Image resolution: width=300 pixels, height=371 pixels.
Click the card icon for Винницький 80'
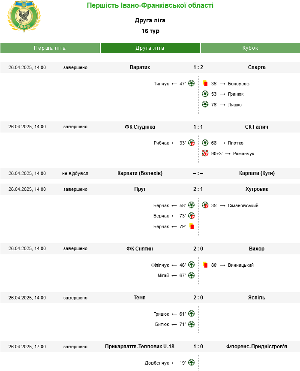[x=205, y=265]
